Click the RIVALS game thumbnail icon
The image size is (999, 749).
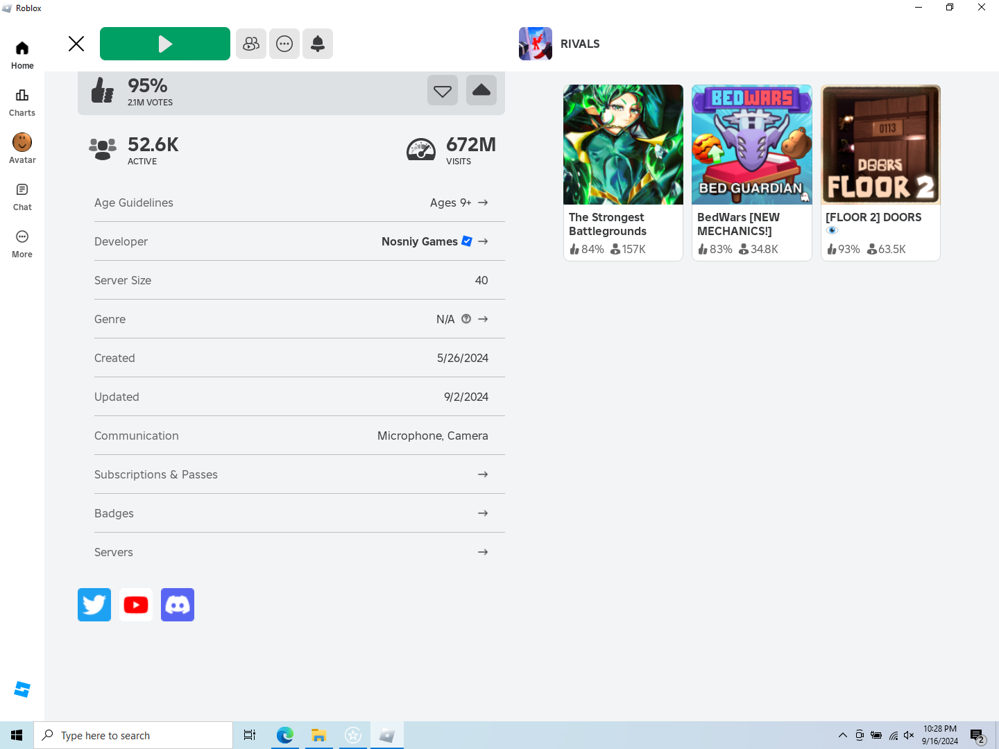tap(536, 44)
